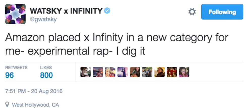Open the tweet settings gear menu
This screenshot has width=247, height=110.
[x=192, y=12]
